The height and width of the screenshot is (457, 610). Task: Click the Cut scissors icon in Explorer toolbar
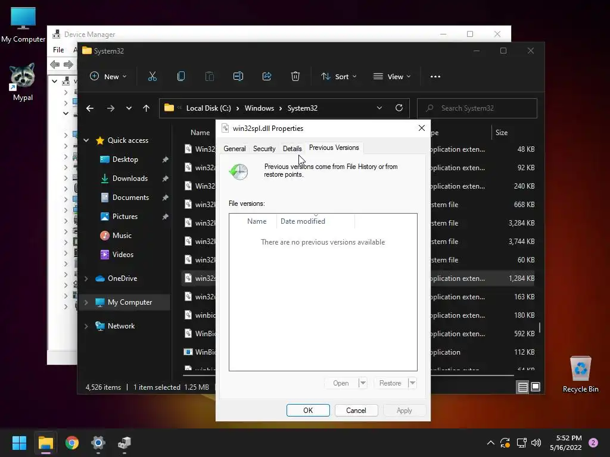pos(152,77)
